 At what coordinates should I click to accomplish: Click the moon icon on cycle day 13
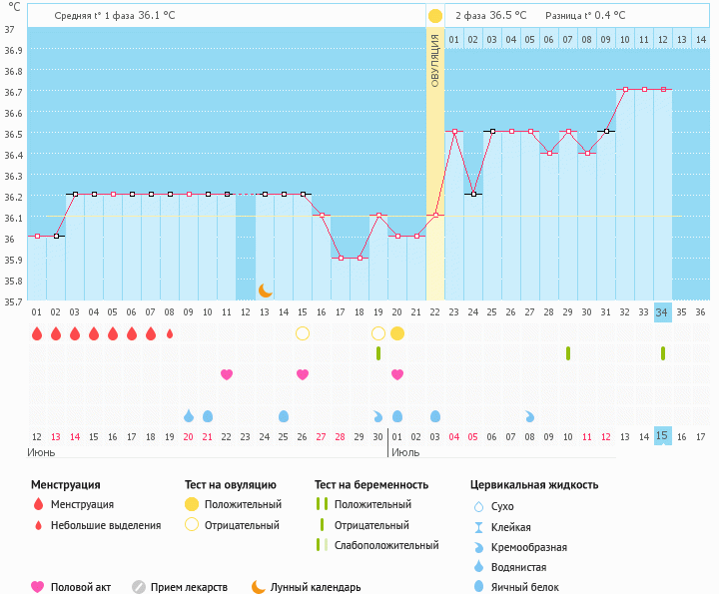(265, 290)
